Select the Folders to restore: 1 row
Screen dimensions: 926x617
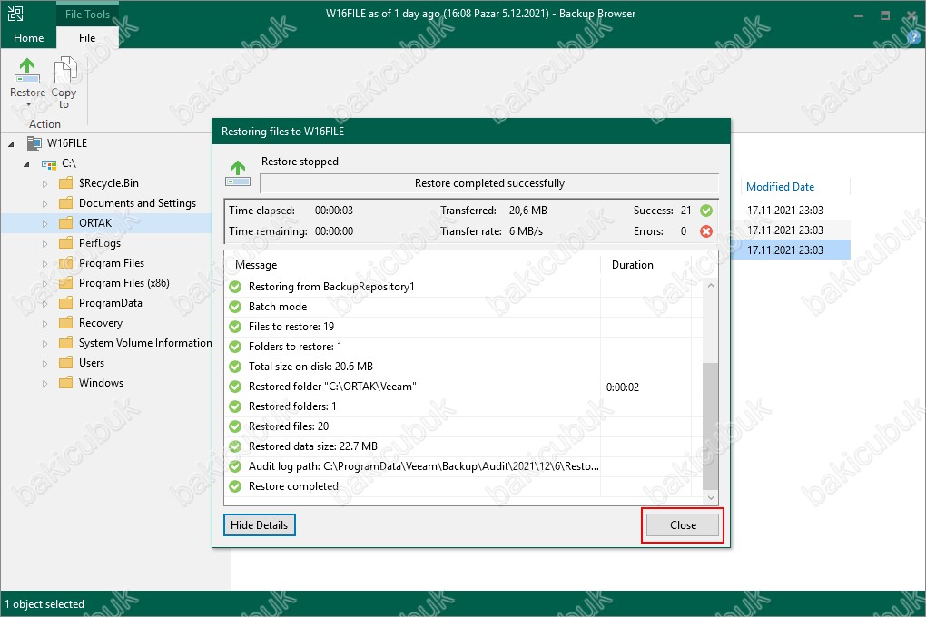pos(464,347)
